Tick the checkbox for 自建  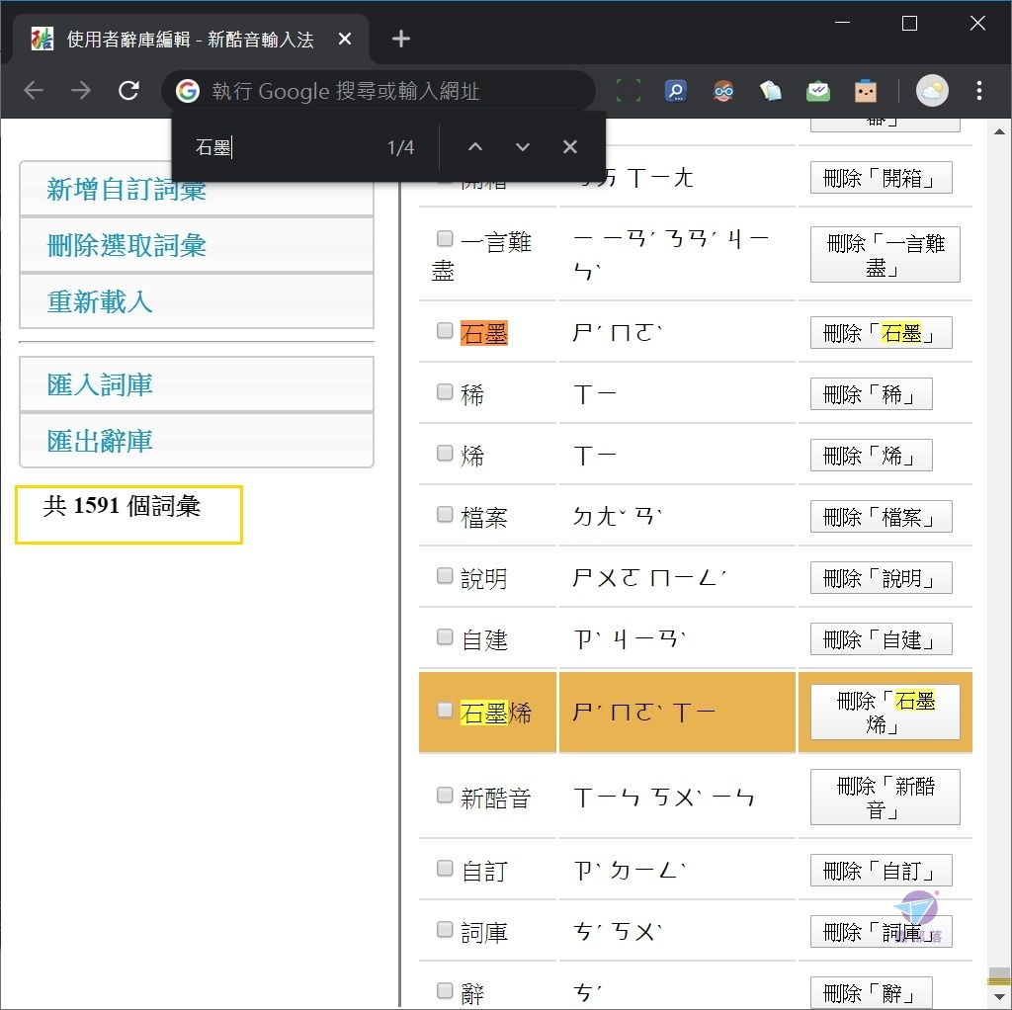click(445, 637)
